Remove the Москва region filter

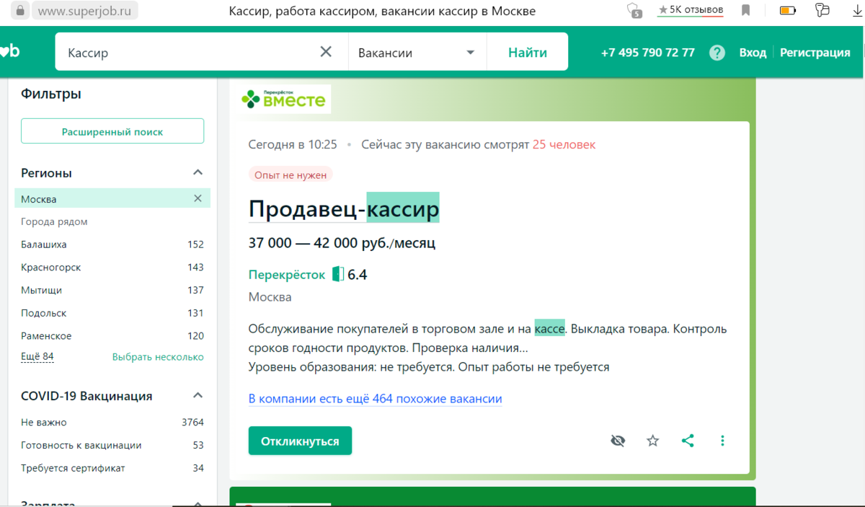198,198
